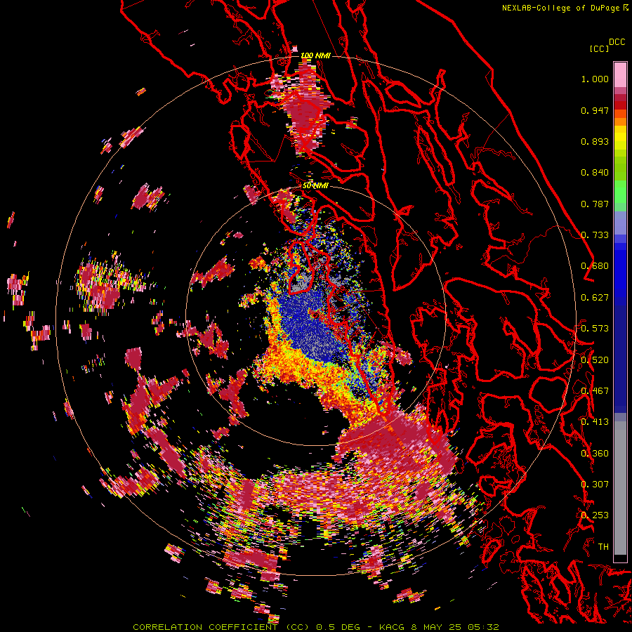Click the 0.680 scale value
632x632 pixels.
click(x=595, y=266)
